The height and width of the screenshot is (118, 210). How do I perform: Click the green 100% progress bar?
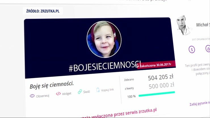pos(157,94)
